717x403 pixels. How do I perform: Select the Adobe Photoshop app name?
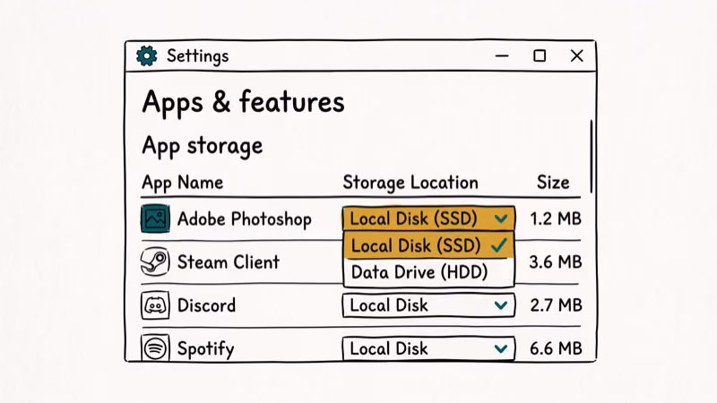click(244, 219)
